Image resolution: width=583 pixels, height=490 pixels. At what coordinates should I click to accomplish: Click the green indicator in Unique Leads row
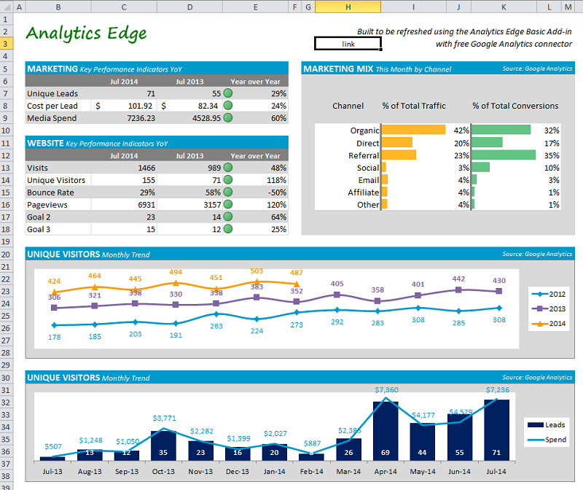tap(228, 93)
